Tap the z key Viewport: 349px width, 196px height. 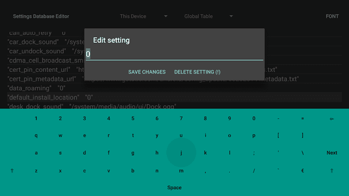36,171
